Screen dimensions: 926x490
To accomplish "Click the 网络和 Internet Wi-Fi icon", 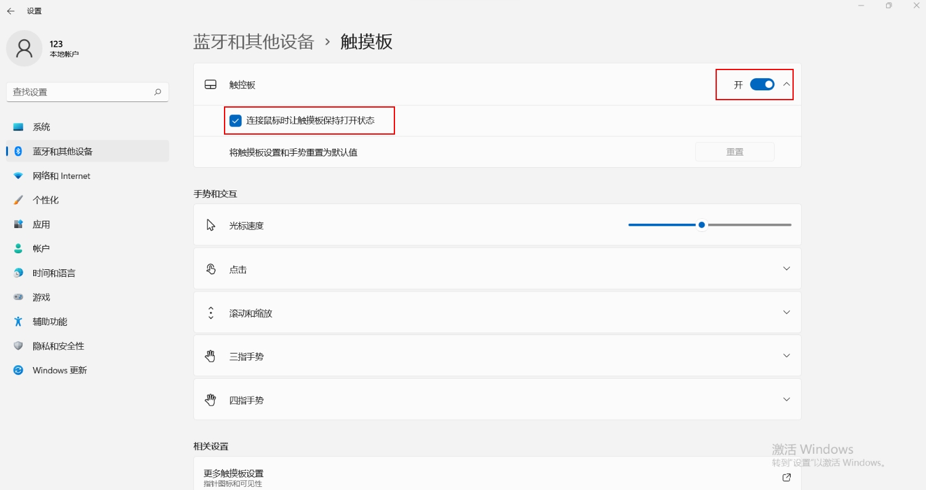I will coord(18,176).
